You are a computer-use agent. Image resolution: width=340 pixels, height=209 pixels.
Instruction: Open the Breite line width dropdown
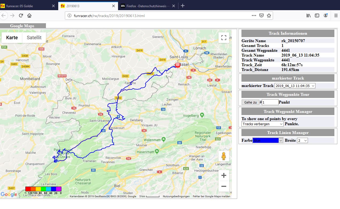pyautogui.click(x=302, y=140)
